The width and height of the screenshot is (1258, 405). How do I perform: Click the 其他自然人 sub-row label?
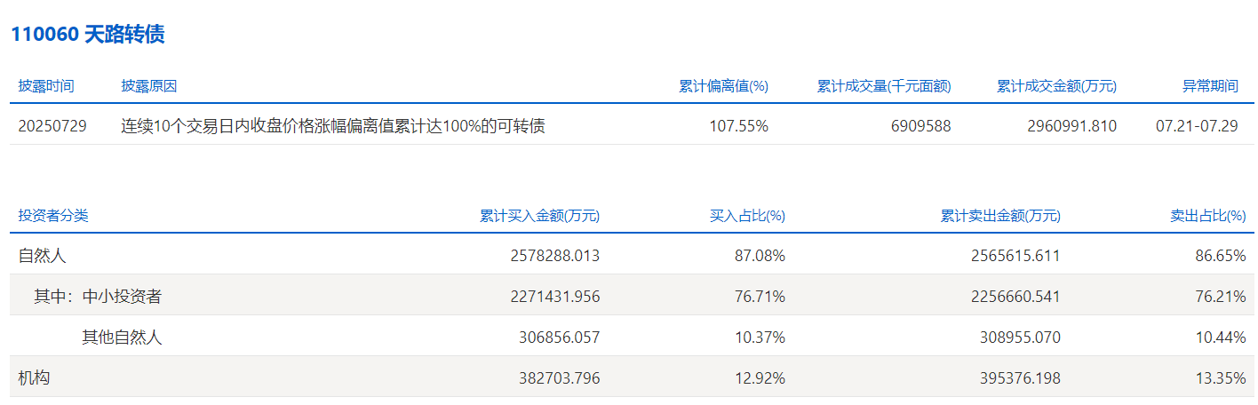(x=122, y=337)
